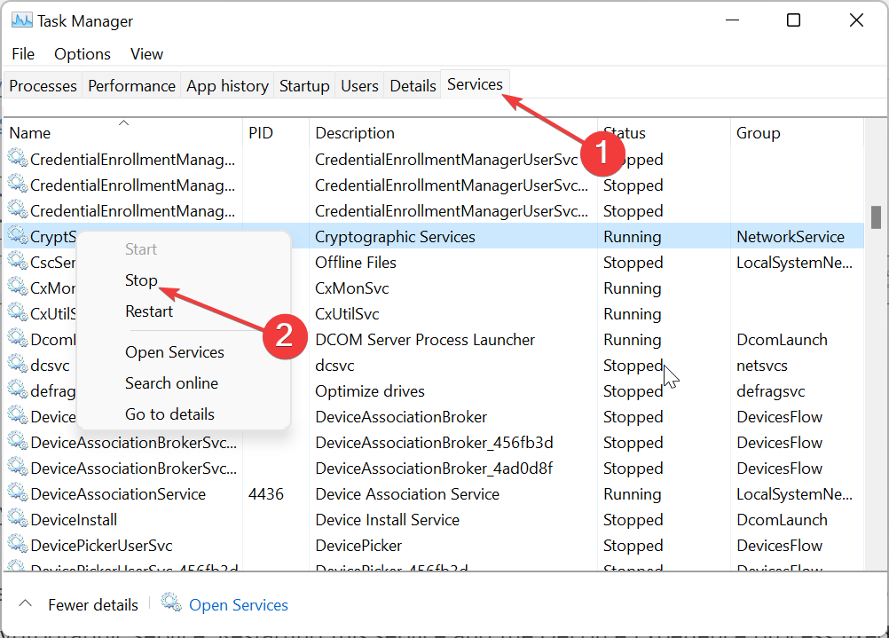Viewport: 889px width, 638px height.
Task: Open the Options menu
Action: click(83, 54)
